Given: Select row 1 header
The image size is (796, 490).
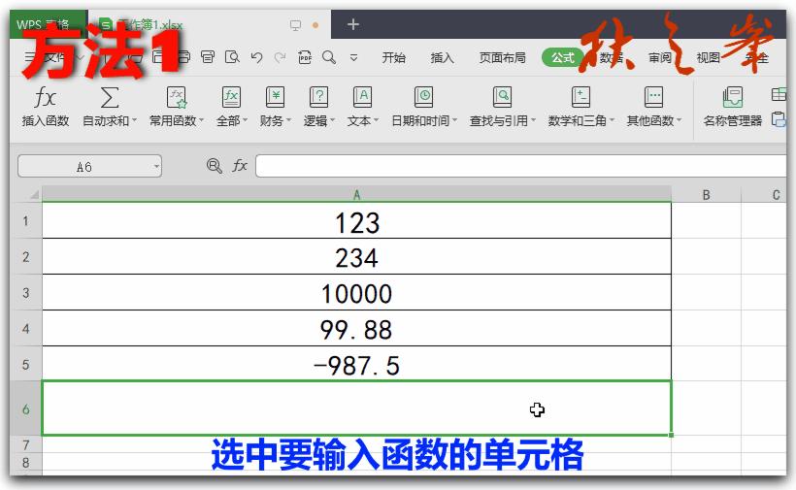Looking at the screenshot, I should pos(26,220).
